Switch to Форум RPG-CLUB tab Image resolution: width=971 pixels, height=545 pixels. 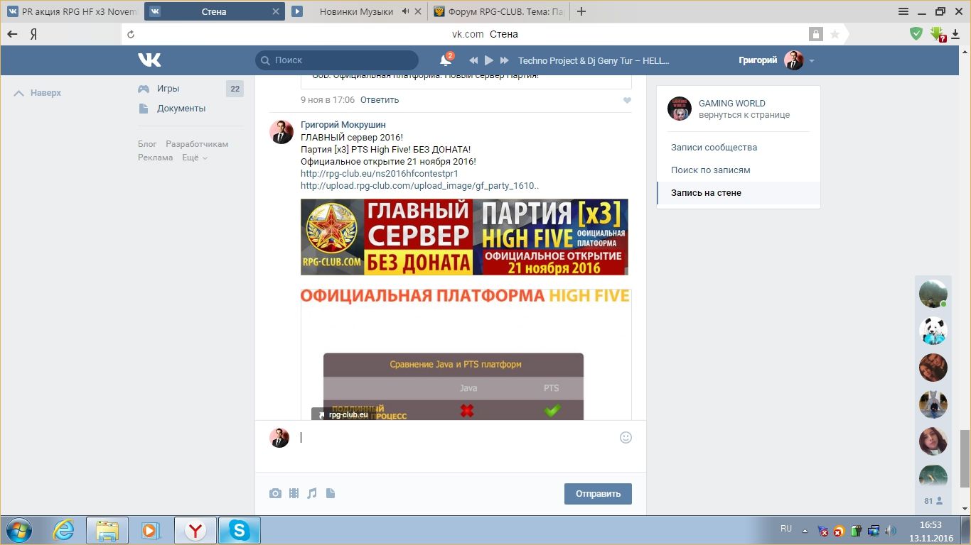point(499,11)
